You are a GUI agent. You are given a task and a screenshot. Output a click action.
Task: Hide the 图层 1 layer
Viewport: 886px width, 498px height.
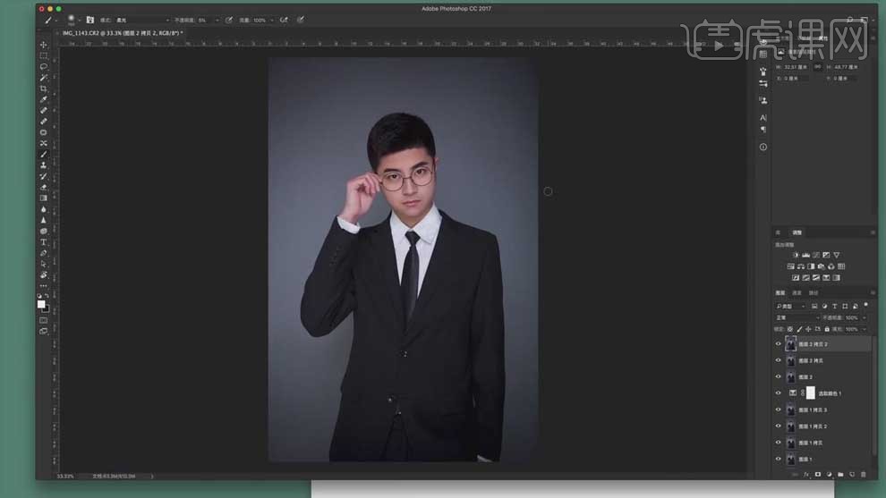[x=778, y=459]
